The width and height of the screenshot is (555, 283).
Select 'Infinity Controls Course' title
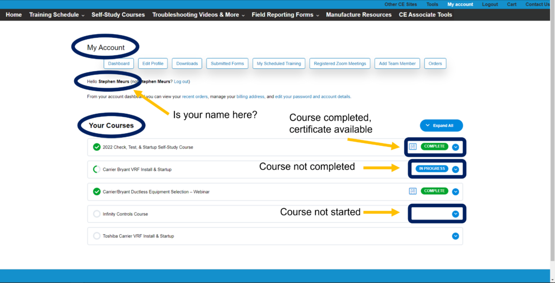coord(125,214)
